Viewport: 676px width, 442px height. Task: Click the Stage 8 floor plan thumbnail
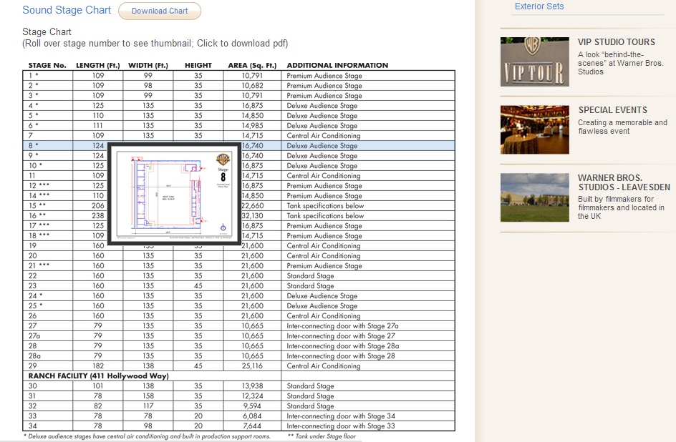click(175, 193)
